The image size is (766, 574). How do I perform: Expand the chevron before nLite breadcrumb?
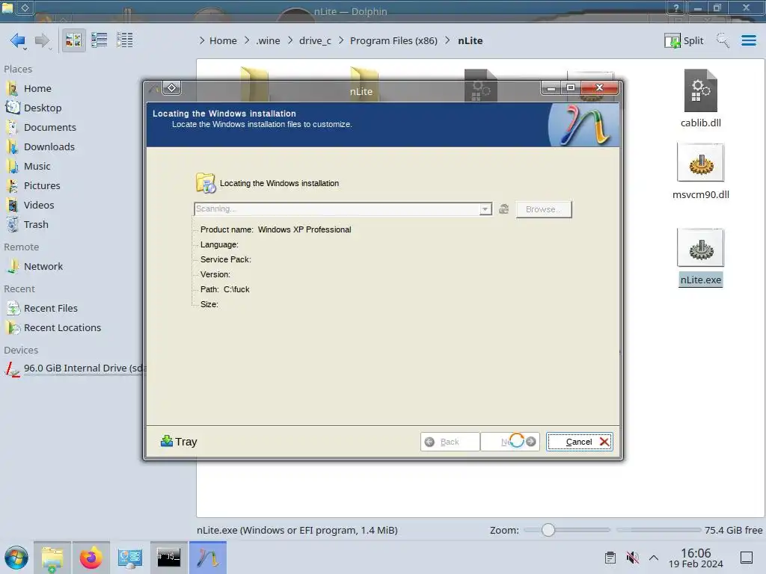click(448, 40)
